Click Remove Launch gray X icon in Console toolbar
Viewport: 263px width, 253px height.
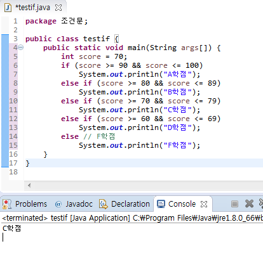(x=249, y=204)
